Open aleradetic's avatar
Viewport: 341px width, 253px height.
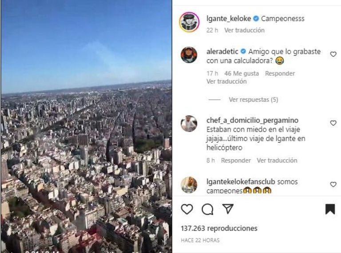[x=189, y=55]
